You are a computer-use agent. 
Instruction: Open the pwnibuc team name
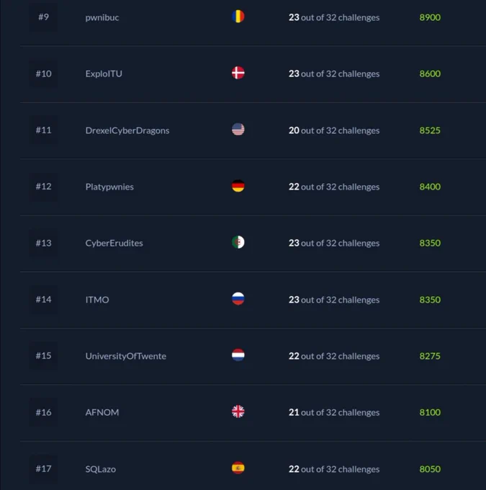click(x=102, y=17)
